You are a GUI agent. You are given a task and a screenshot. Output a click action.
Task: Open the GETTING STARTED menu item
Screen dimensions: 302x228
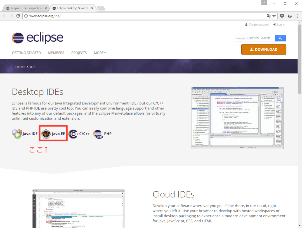pos(26,53)
